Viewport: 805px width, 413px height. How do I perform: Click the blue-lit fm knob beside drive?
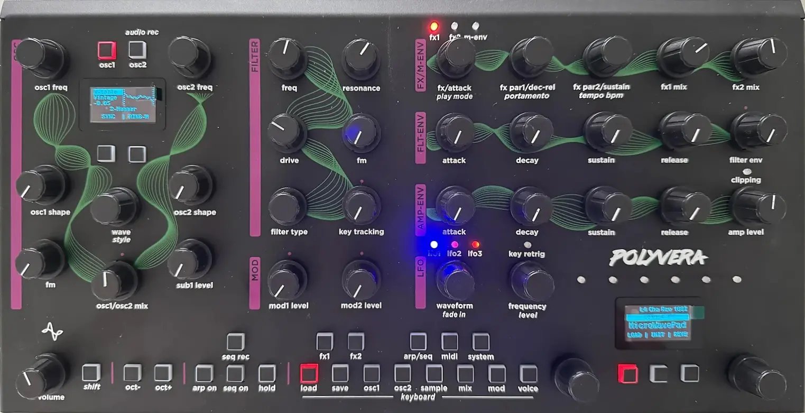click(361, 133)
